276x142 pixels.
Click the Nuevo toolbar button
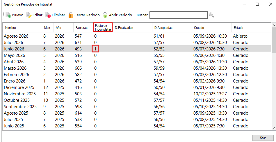15,15
